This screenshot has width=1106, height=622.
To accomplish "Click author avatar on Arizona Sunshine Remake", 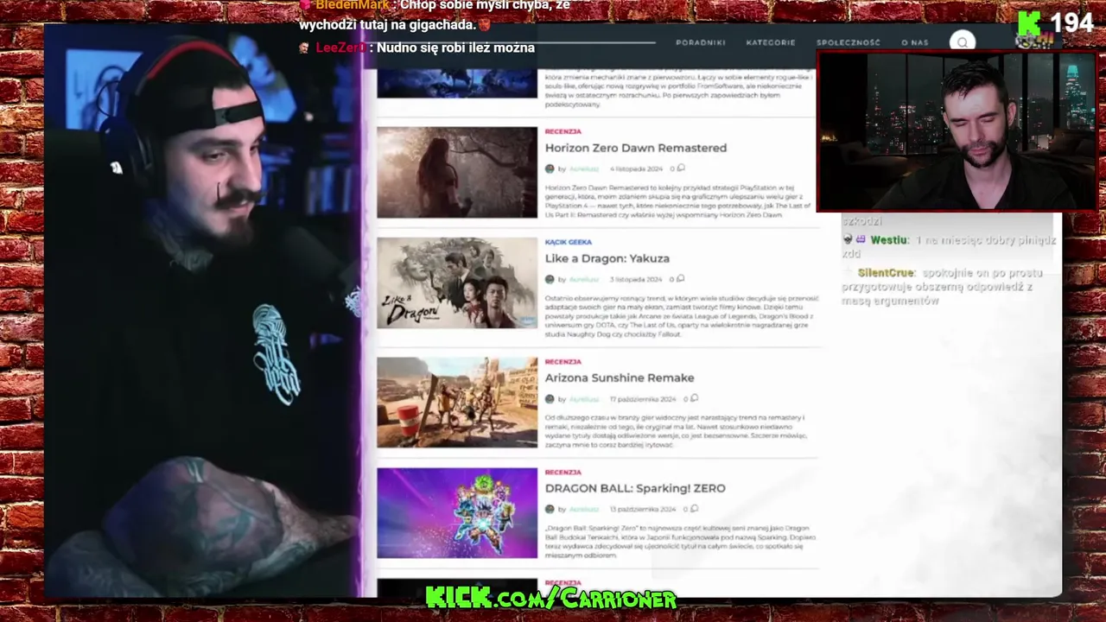I will pyautogui.click(x=550, y=399).
